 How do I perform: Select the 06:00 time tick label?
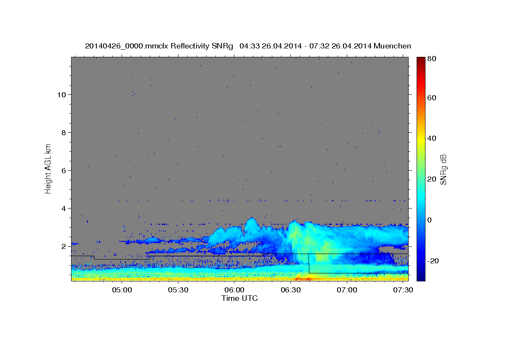(234, 290)
